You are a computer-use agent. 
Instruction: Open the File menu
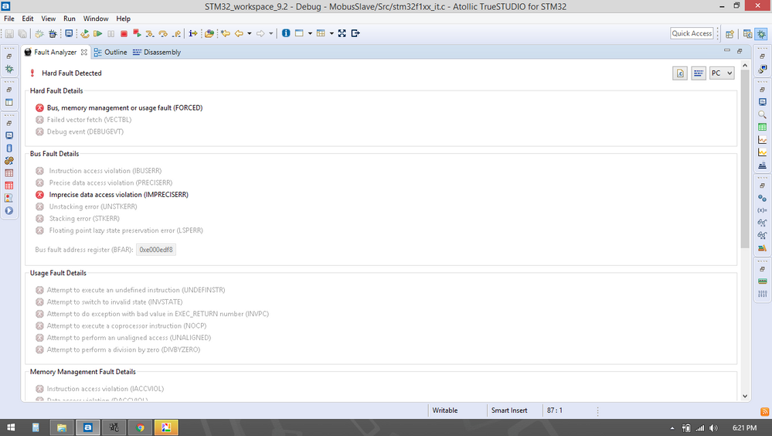point(9,19)
